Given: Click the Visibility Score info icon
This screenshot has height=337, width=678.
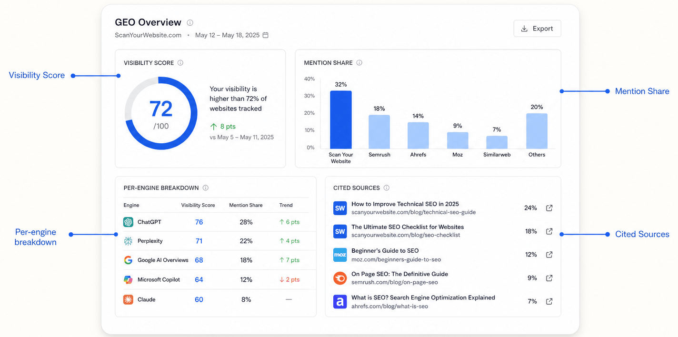Looking at the screenshot, I should click(x=180, y=63).
